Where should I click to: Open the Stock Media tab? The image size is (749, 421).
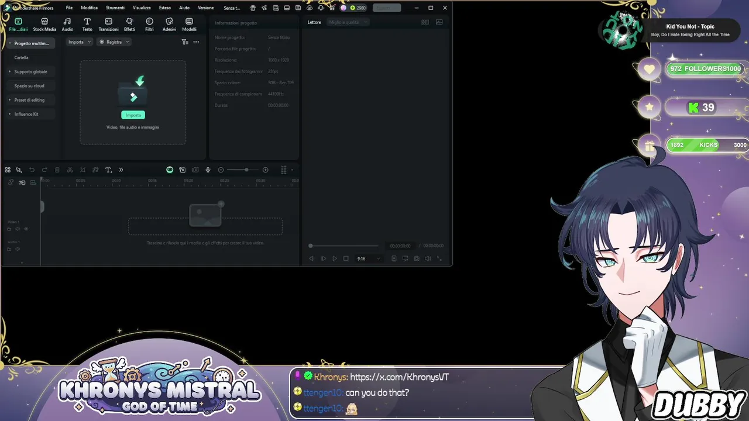[x=44, y=25]
